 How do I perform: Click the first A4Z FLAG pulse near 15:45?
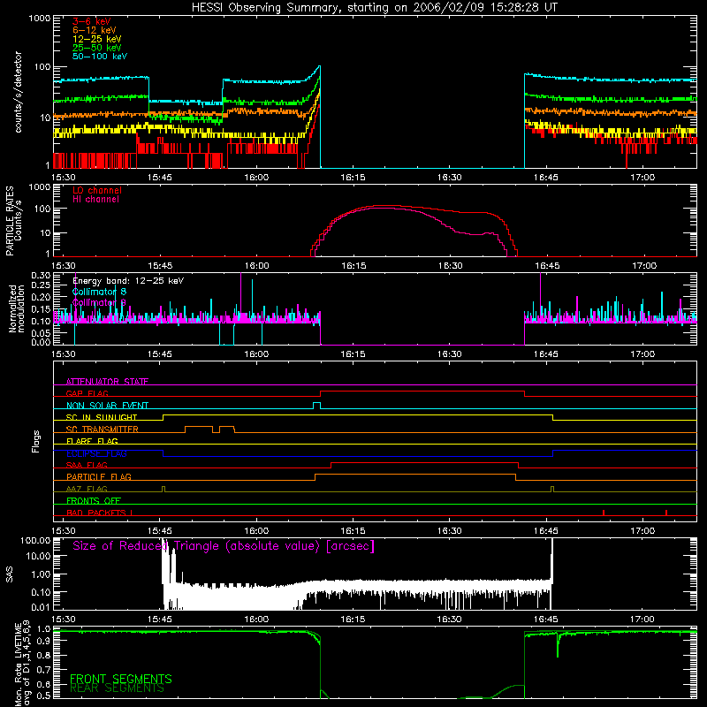click(x=163, y=489)
